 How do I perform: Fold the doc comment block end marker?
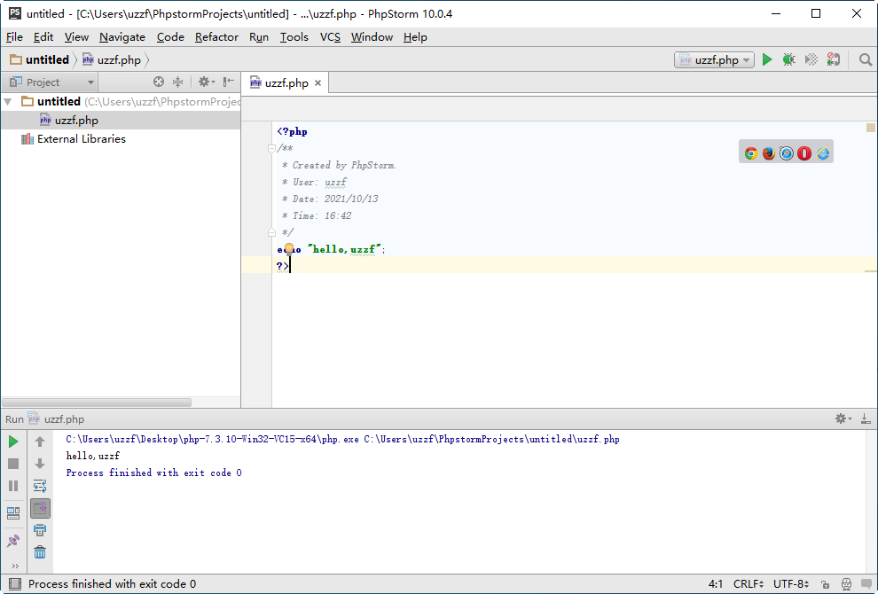pyautogui.click(x=271, y=232)
